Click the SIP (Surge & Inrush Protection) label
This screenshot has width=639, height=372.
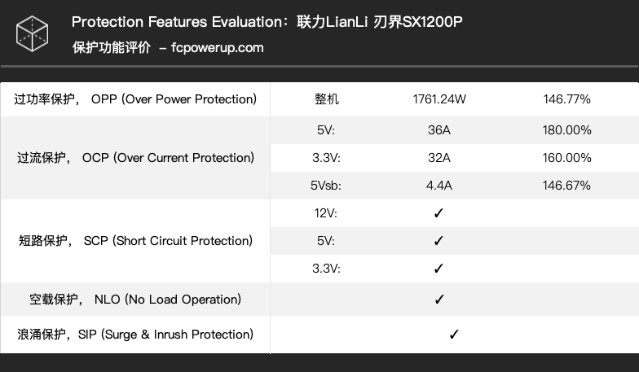tap(135, 335)
